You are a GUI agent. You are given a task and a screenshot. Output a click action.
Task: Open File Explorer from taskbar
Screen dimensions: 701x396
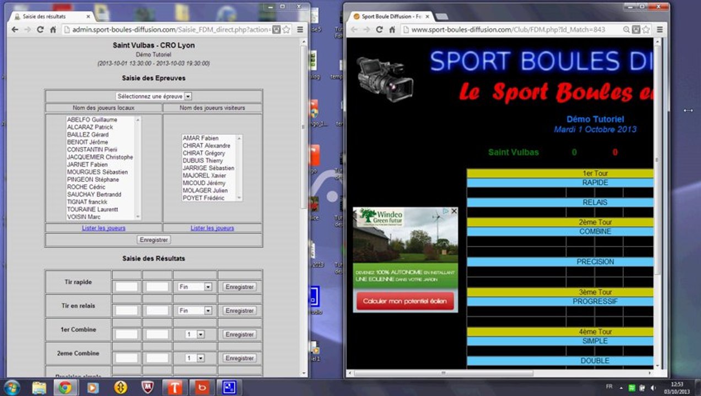(39, 388)
